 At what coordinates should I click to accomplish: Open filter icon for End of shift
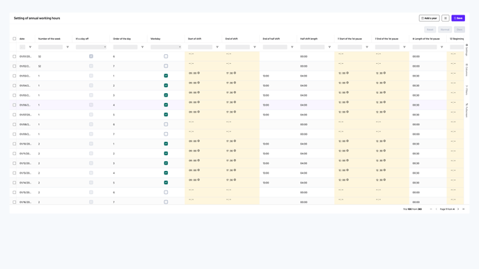click(255, 47)
